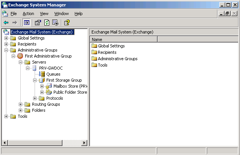This screenshot has width=240, height=155.
Task: Expand the Global Settings tree node
Action: (6, 38)
